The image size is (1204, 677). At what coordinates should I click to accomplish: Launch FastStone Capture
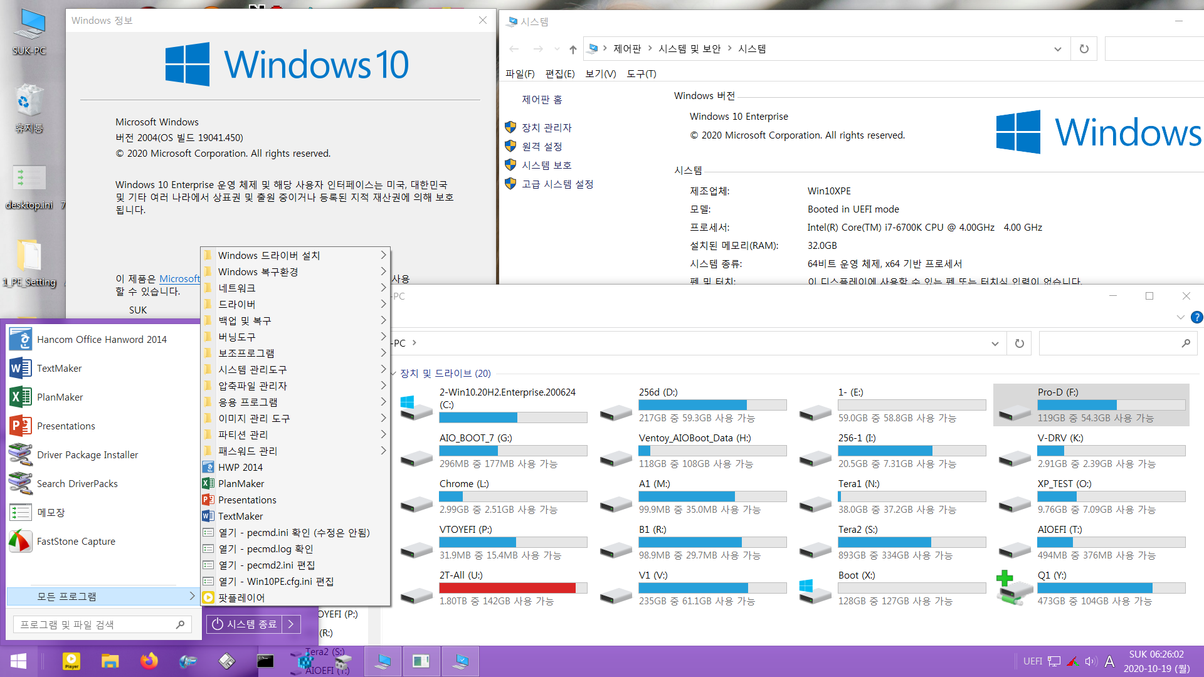point(103,541)
